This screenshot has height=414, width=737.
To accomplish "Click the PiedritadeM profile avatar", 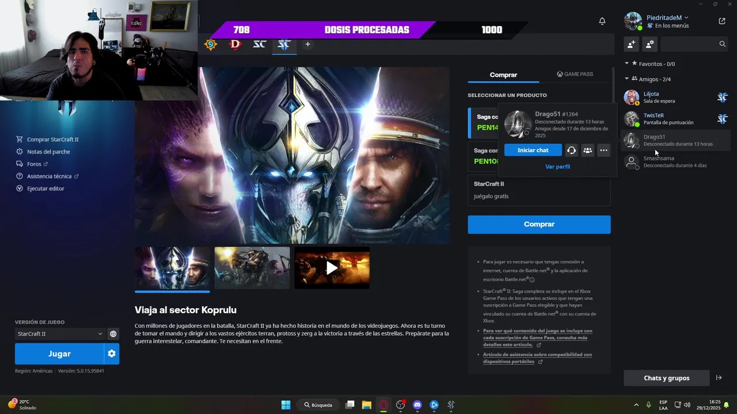I will 633,21.
